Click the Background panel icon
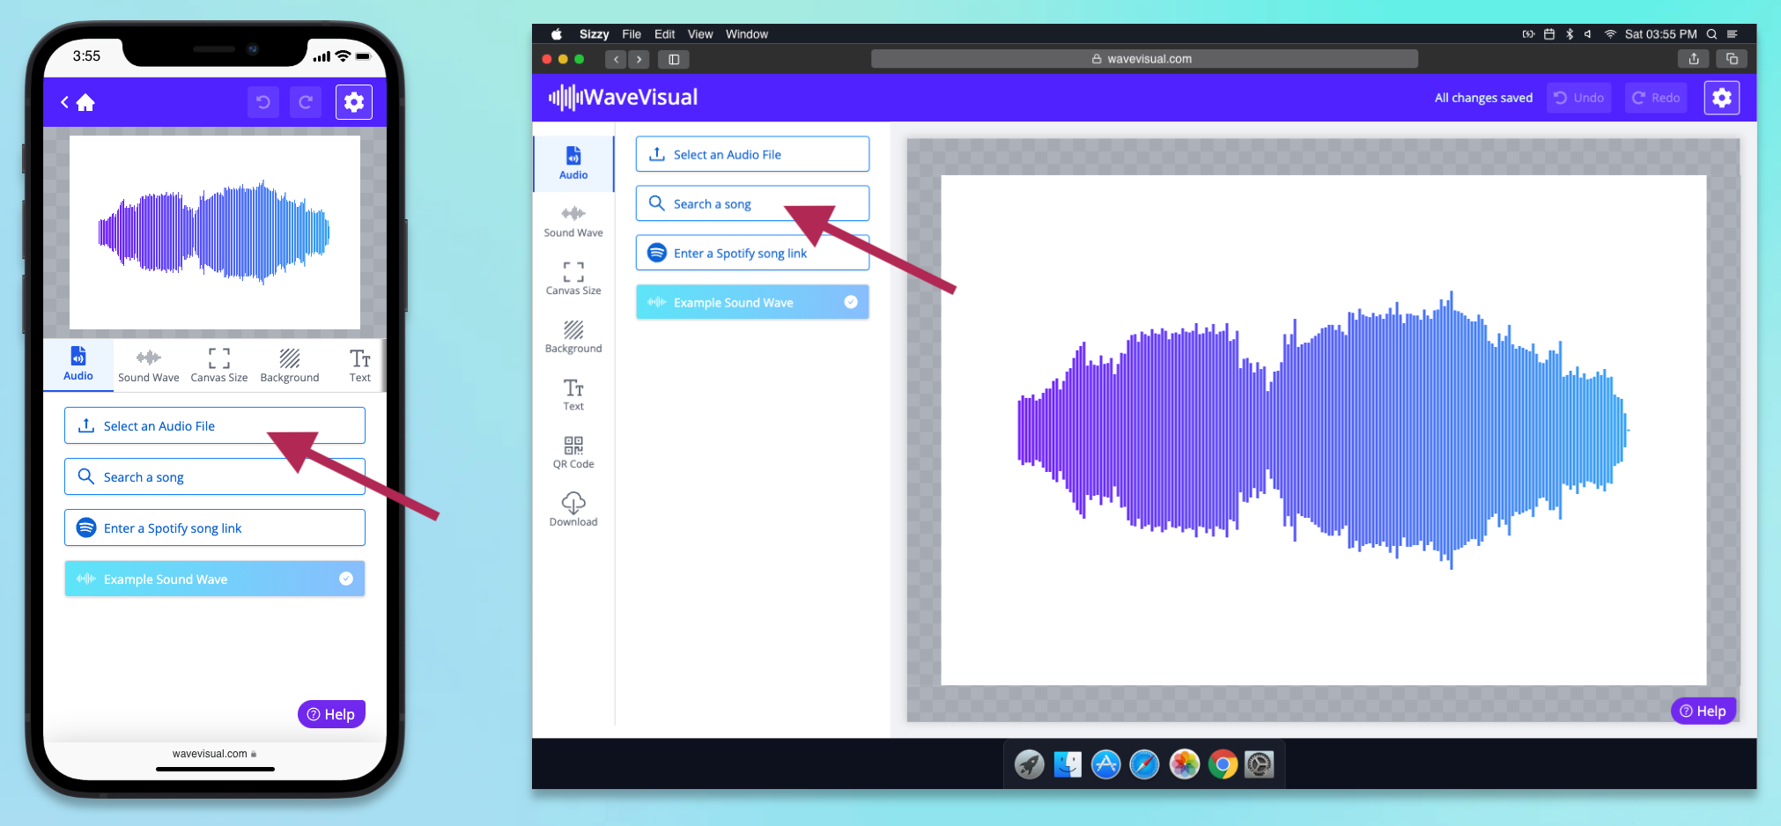 click(x=573, y=336)
